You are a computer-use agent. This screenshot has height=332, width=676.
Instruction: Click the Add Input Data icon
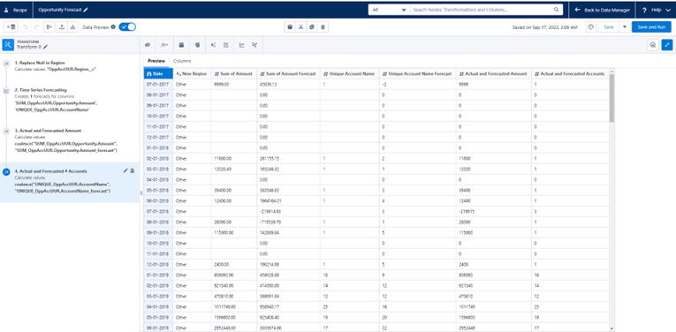point(11,26)
